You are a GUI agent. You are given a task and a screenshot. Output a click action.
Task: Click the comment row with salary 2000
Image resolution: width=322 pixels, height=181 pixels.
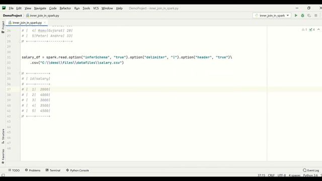(36, 89)
